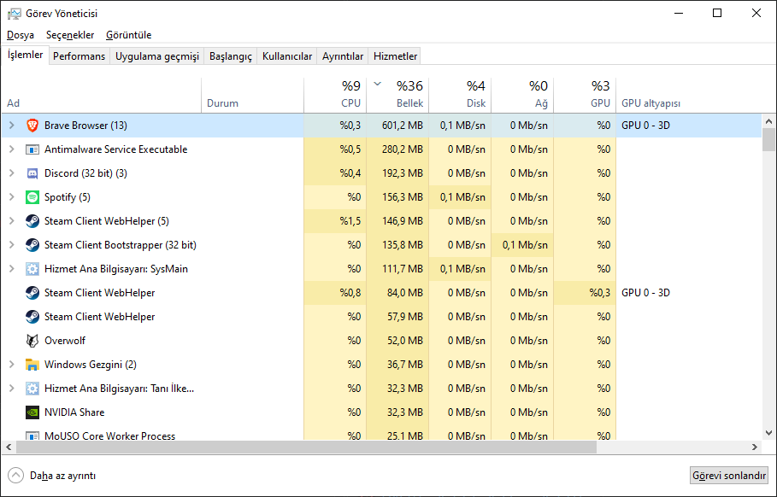777x497 pixels.
Task: Click the Steam WebHelper icon using 84,0 MB
Action: [32, 293]
